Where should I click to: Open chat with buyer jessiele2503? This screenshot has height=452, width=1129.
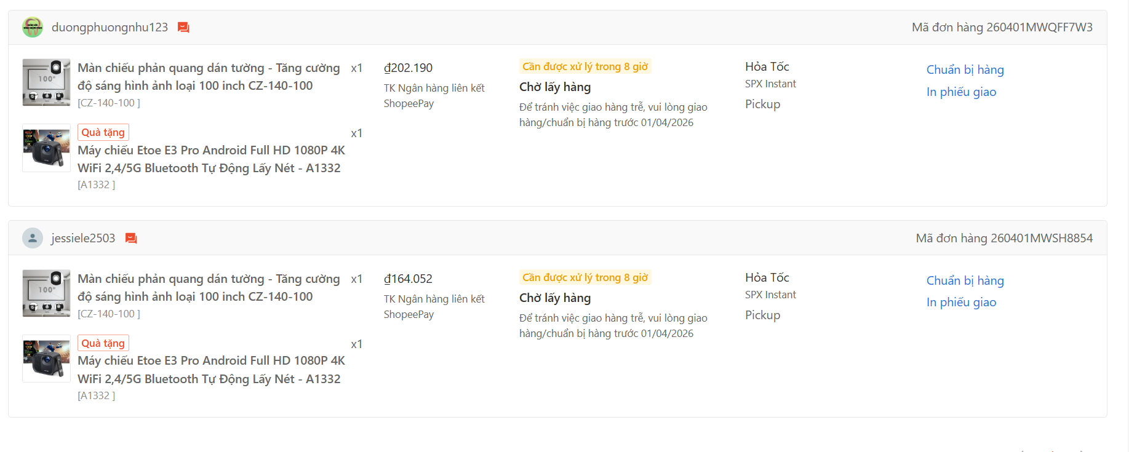131,239
